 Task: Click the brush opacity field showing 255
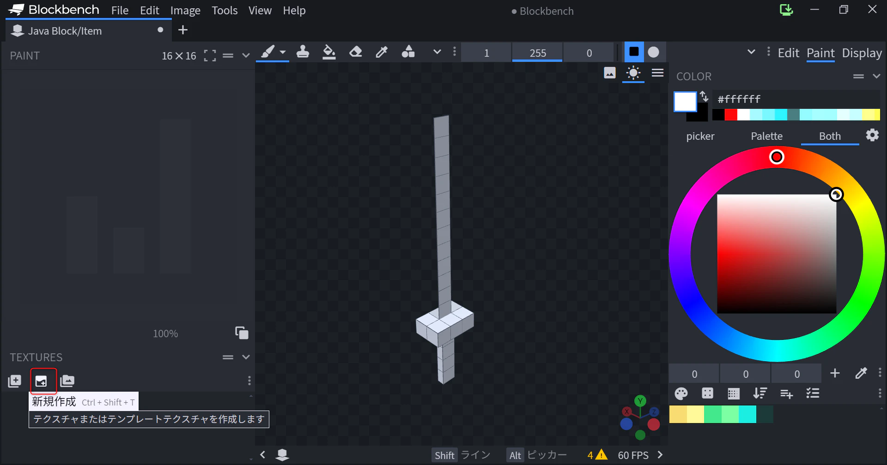(538, 53)
